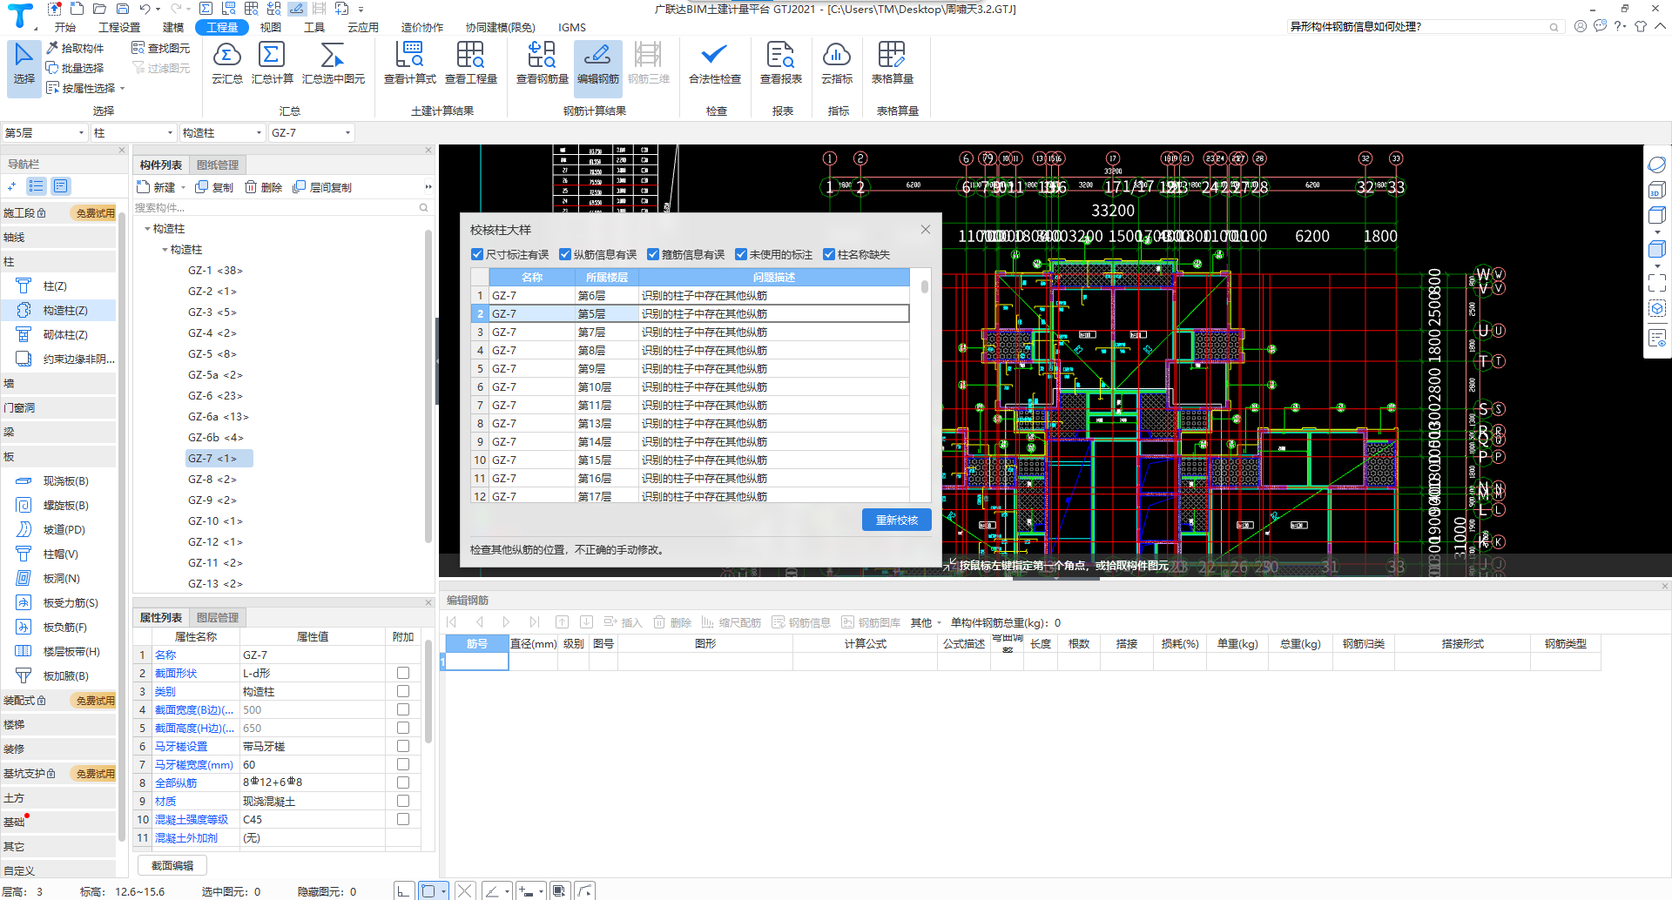Viewport: 1672px width, 900px height.
Task: Open rectangle draw mode dropdown in status bar
Action: 444,891
